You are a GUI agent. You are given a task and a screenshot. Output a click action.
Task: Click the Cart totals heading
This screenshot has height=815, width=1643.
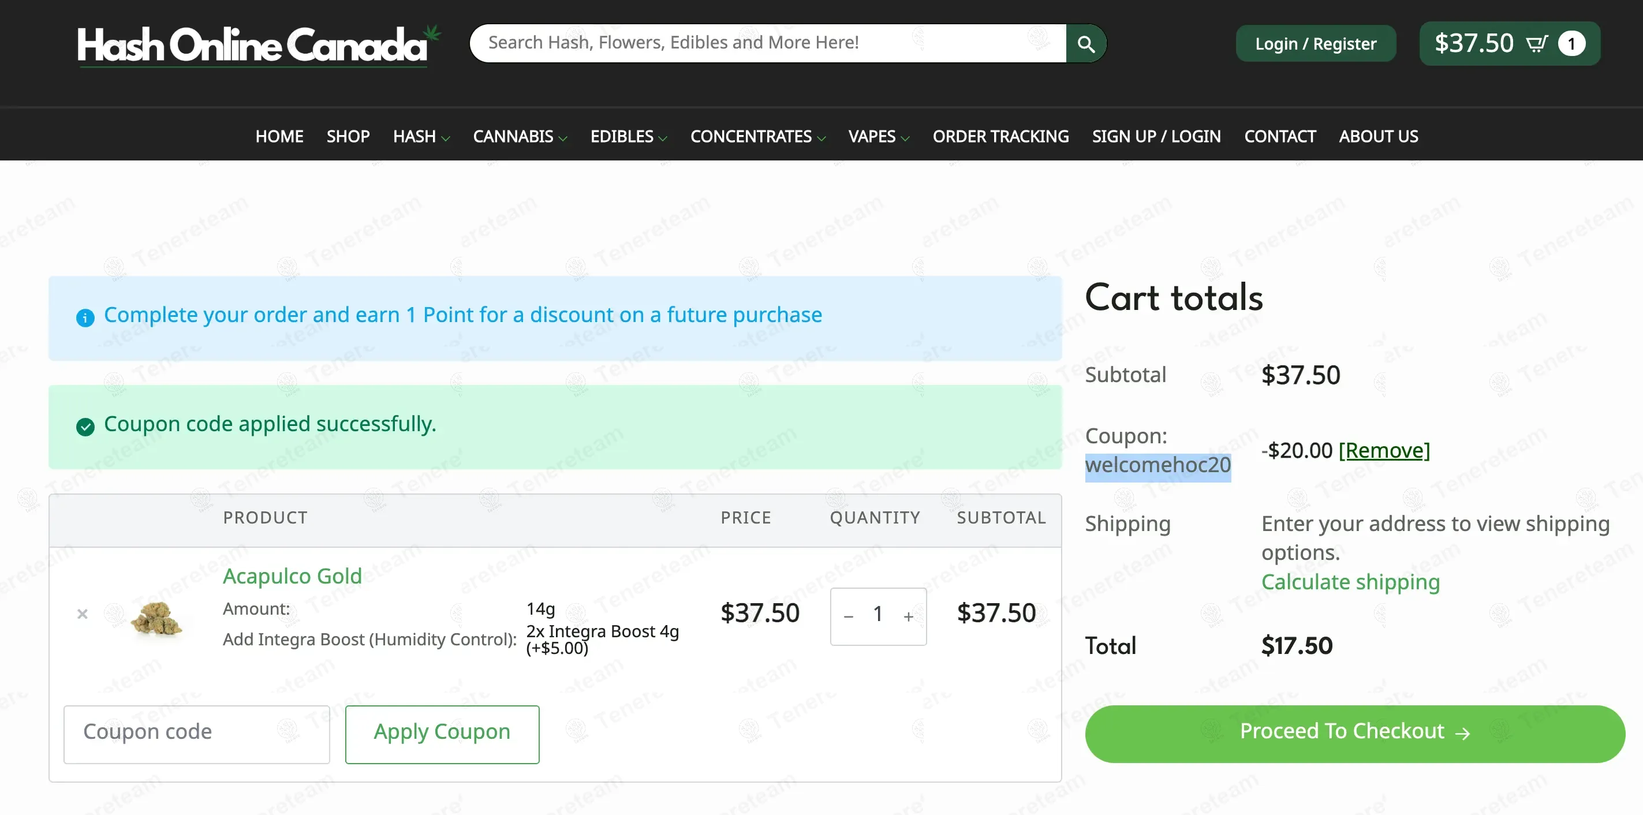(1174, 297)
